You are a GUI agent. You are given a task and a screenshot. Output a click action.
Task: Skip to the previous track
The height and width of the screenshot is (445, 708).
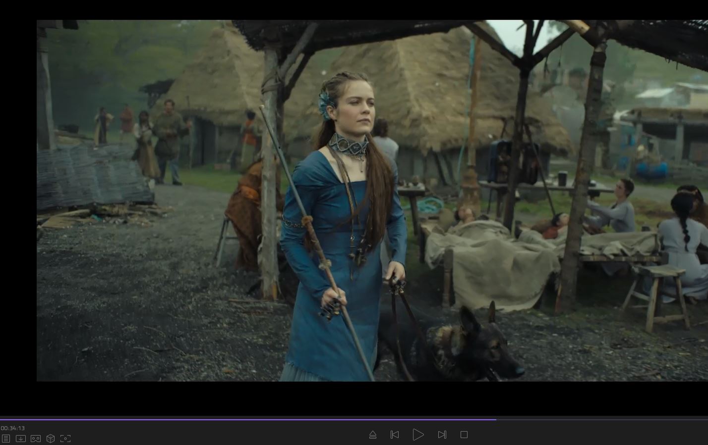click(x=395, y=435)
